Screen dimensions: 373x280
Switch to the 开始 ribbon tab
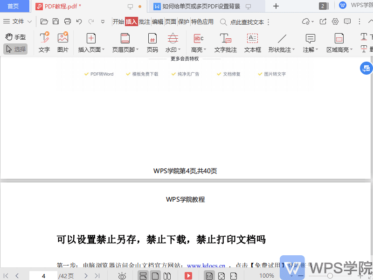[118, 21]
